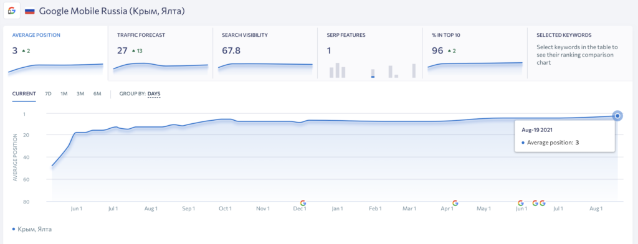This screenshot has height=244, width=638.
Task: Click the Google Mobile Russia title text
Action: pyautogui.click(x=112, y=11)
